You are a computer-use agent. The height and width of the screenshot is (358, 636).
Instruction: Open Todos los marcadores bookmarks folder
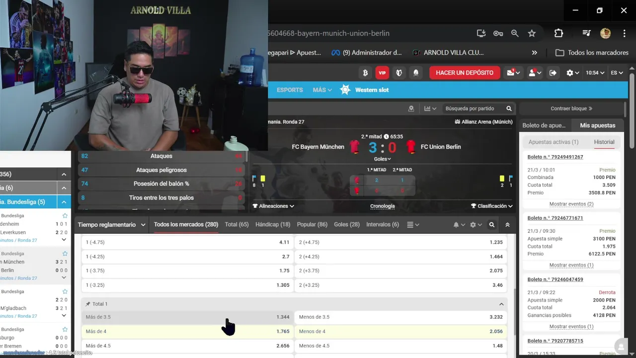coord(592,53)
